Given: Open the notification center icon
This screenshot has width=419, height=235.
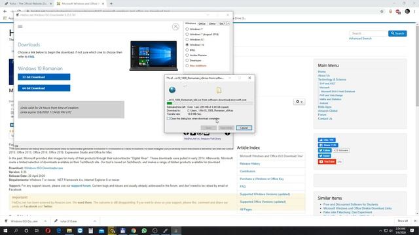Looking at the screenshot, I should 412,230.
